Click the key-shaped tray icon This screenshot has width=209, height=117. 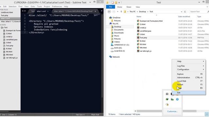(x=167, y=104)
